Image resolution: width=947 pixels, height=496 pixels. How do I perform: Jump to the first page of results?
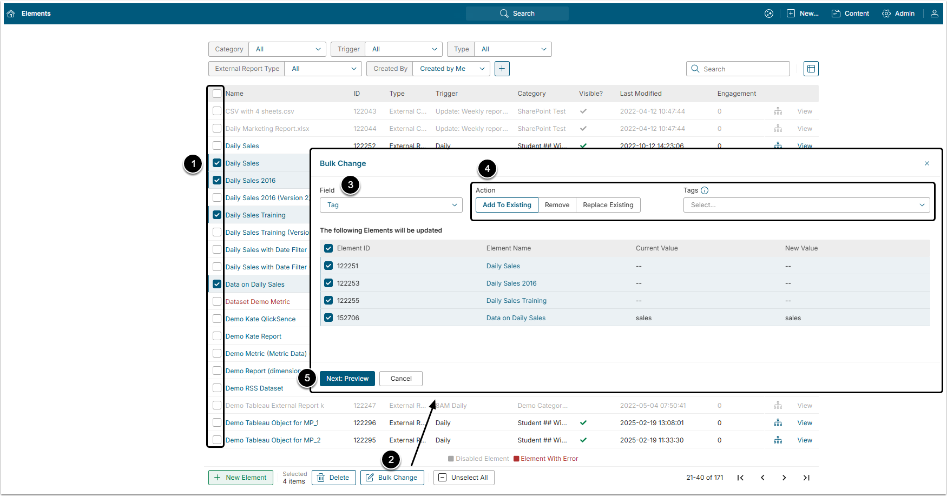(x=740, y=478)
